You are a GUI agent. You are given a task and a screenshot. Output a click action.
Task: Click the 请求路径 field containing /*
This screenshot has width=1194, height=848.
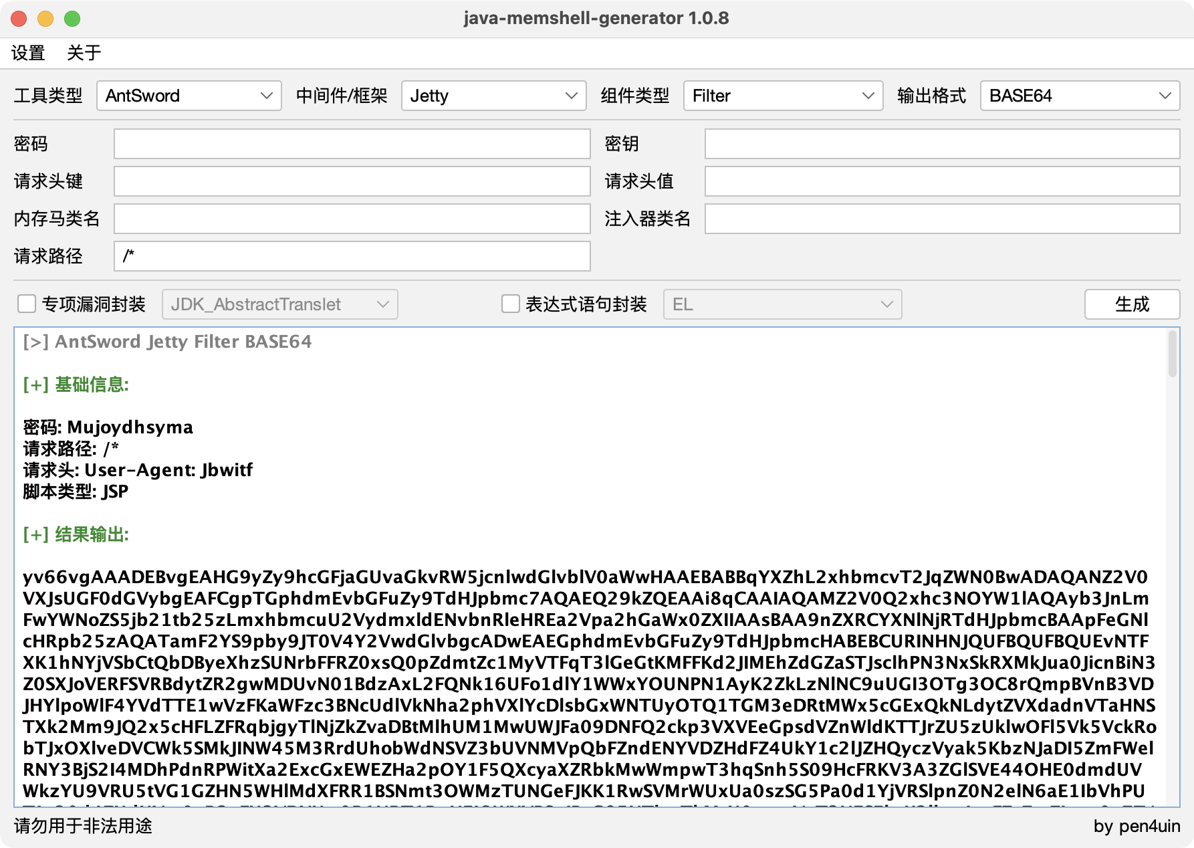(x=352, y=256)
